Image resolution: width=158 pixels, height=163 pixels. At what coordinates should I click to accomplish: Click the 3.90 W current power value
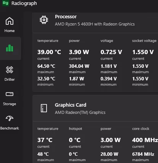click(x=79, y=52)
